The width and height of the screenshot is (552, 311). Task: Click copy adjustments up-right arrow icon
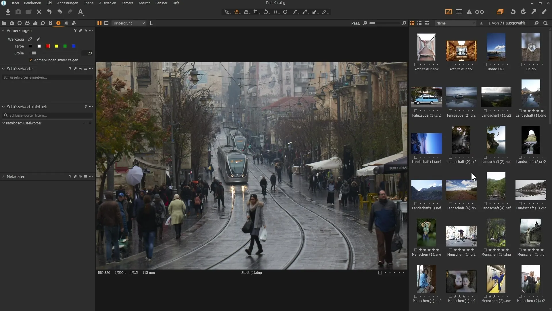point(534,12)
